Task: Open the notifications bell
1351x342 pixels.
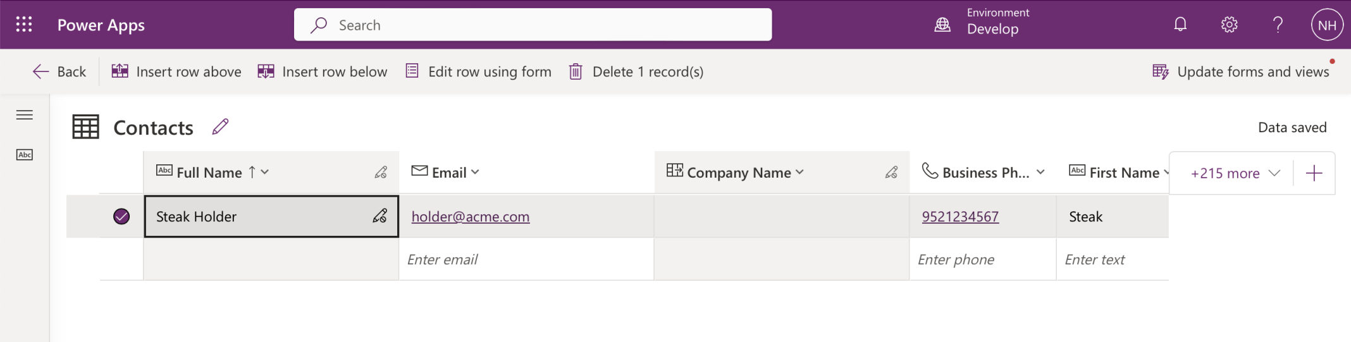Action: tap(1180, 25)
